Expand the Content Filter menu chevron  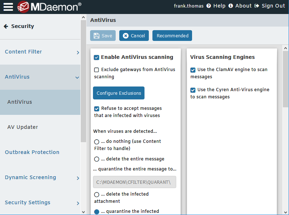click(78, 52)
